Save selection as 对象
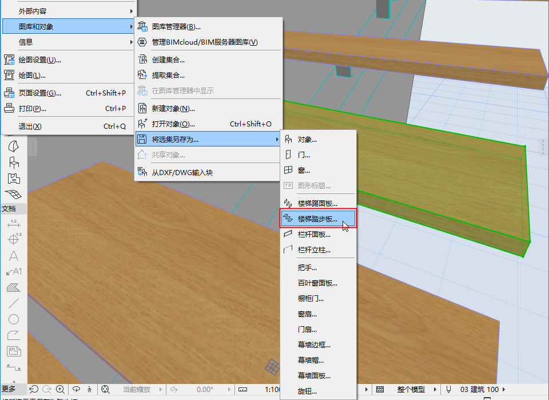The height and width of the screenshot is (400, 549). tap(319, 140)
